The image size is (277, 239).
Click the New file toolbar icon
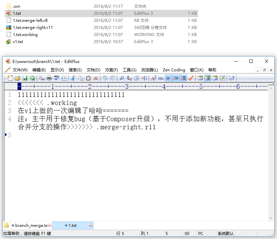pyautogui.click(x=10, y=78)
